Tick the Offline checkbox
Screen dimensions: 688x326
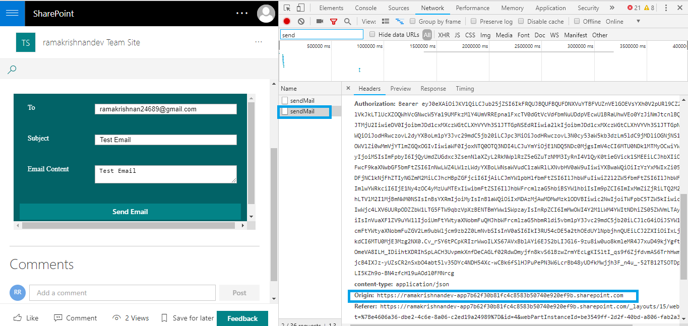coord(577,21)
